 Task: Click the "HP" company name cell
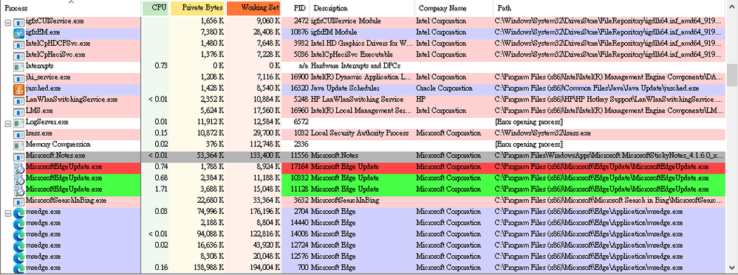pos(420,100)
